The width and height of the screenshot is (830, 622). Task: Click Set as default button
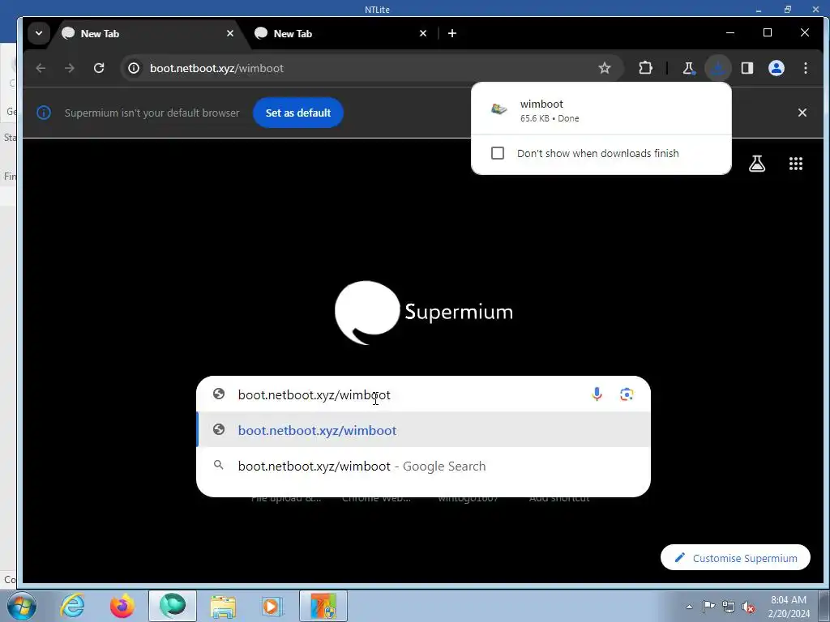tap(298, 113)
